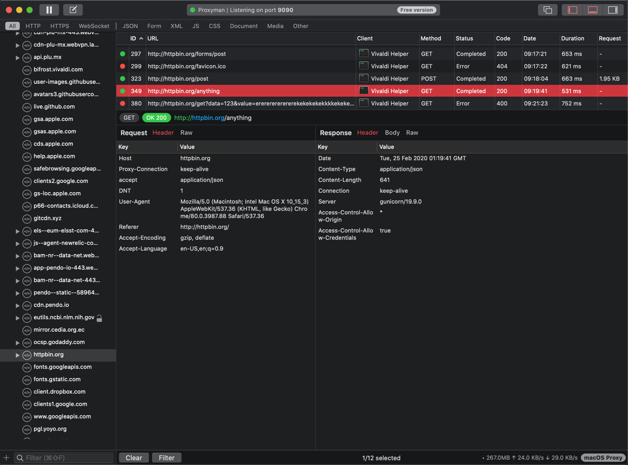Select the All filter tab
628x465 pixels.
click(12, 26)
